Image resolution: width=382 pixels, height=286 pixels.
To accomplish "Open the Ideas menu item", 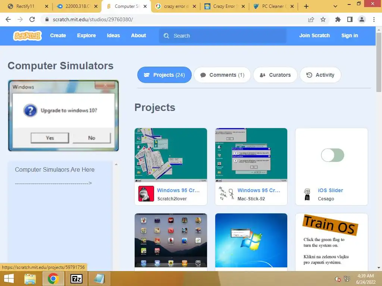I will (x=113, y=35).
